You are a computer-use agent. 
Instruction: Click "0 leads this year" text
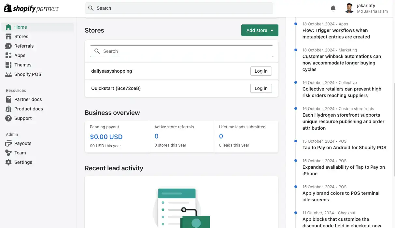[x=234, y=145]
